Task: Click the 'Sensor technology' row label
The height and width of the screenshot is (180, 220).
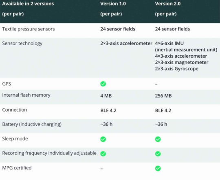Action: click(22, 43)
